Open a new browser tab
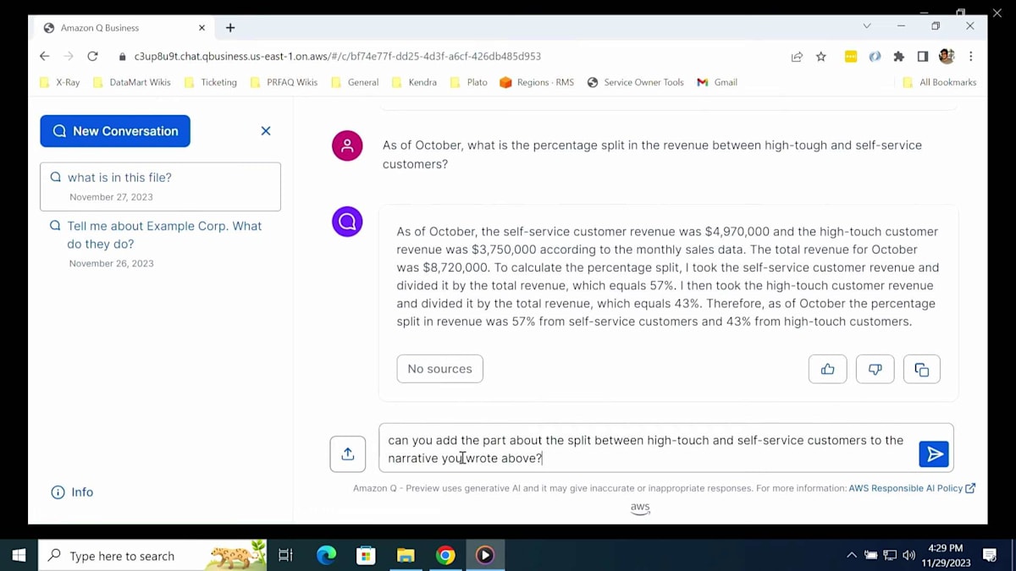Viewport: 1016px width, 571px height. 230,28
